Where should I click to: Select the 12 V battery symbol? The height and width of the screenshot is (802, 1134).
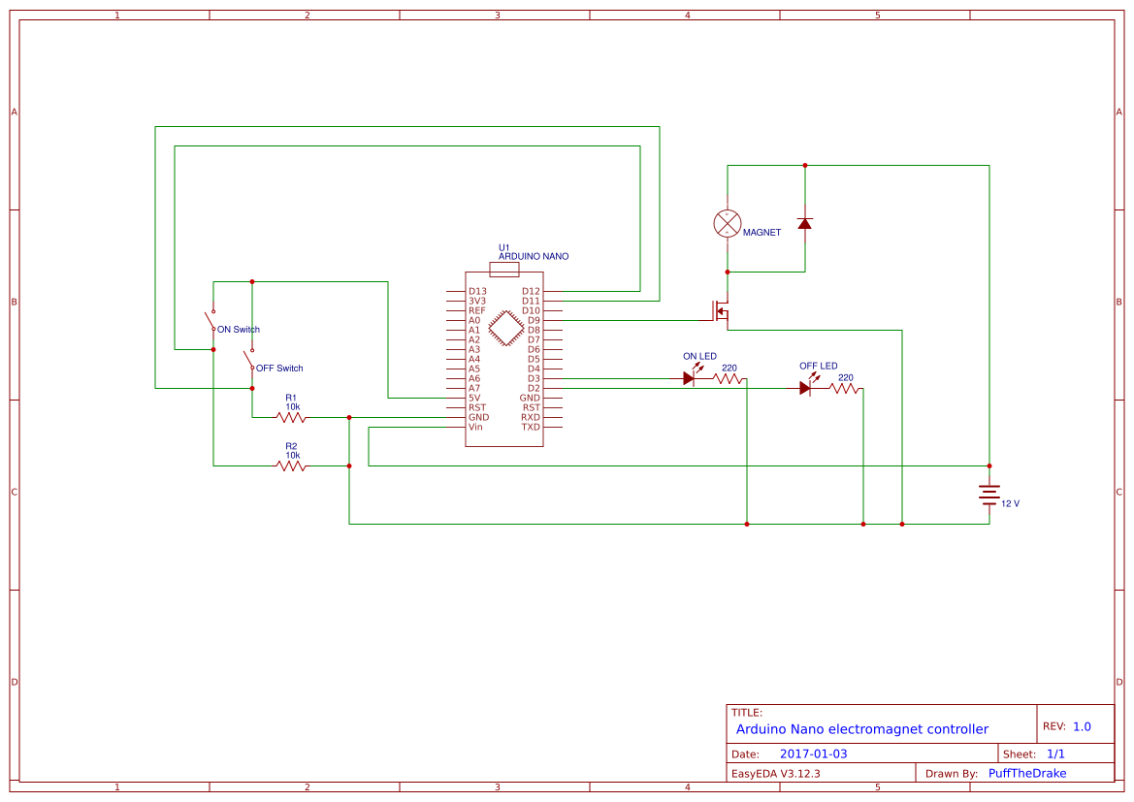coord(988,493)
